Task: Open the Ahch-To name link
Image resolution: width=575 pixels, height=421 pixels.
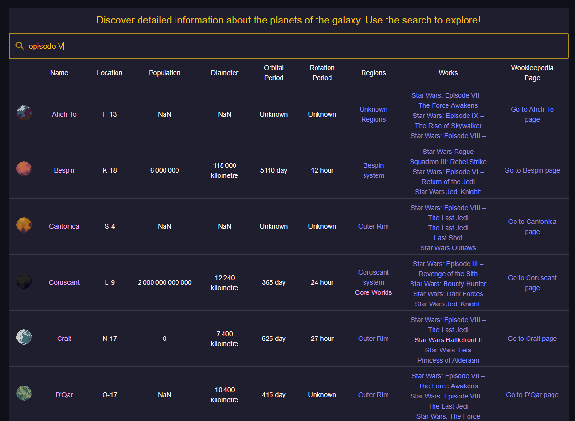Action: pos(64,114)
